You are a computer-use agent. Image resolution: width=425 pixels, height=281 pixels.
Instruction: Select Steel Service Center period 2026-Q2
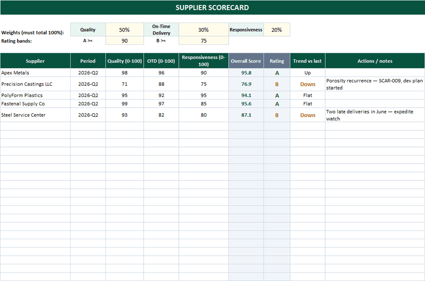(88, 115)
